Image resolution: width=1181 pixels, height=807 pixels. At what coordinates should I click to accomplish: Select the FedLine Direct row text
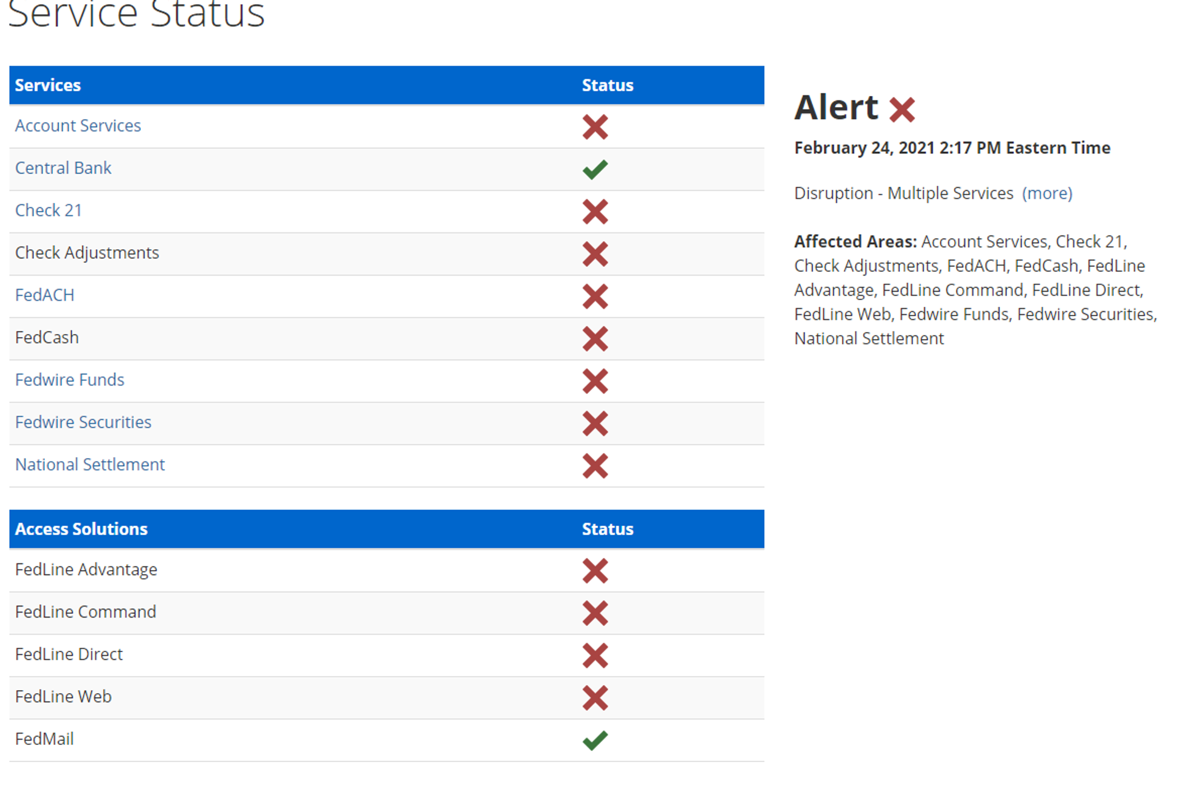point(69,654)
